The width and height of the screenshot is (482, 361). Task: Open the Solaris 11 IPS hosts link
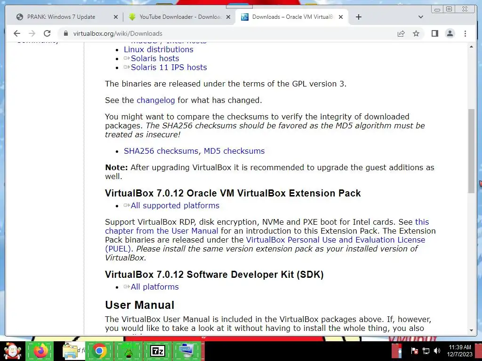tap(169, 67)
